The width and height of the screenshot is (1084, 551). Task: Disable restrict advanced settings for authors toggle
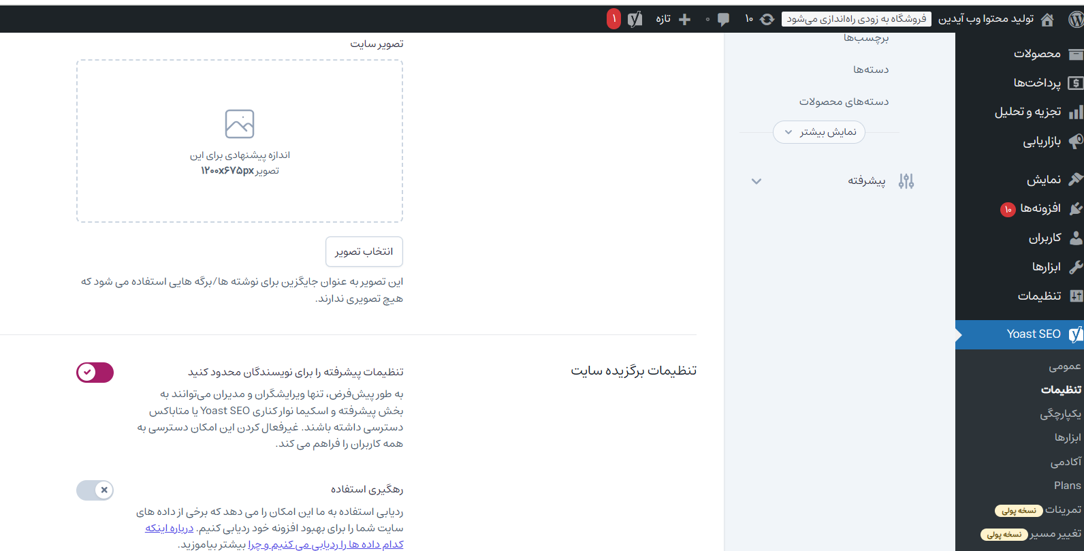click(95, 373)
